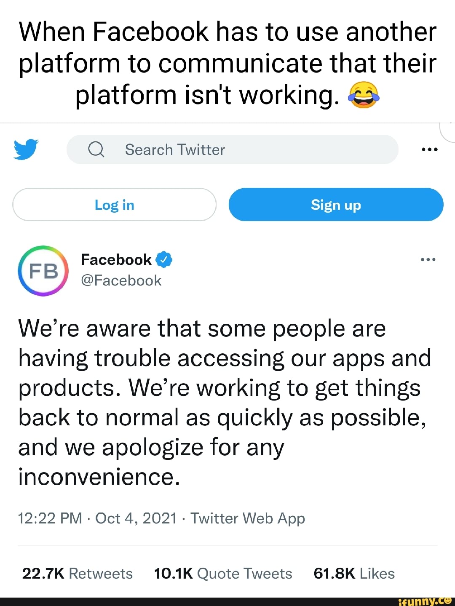Expand the tweet's three-dot more options
The width and height of the screenshot is (455, 606).
[x=428, y=260]
